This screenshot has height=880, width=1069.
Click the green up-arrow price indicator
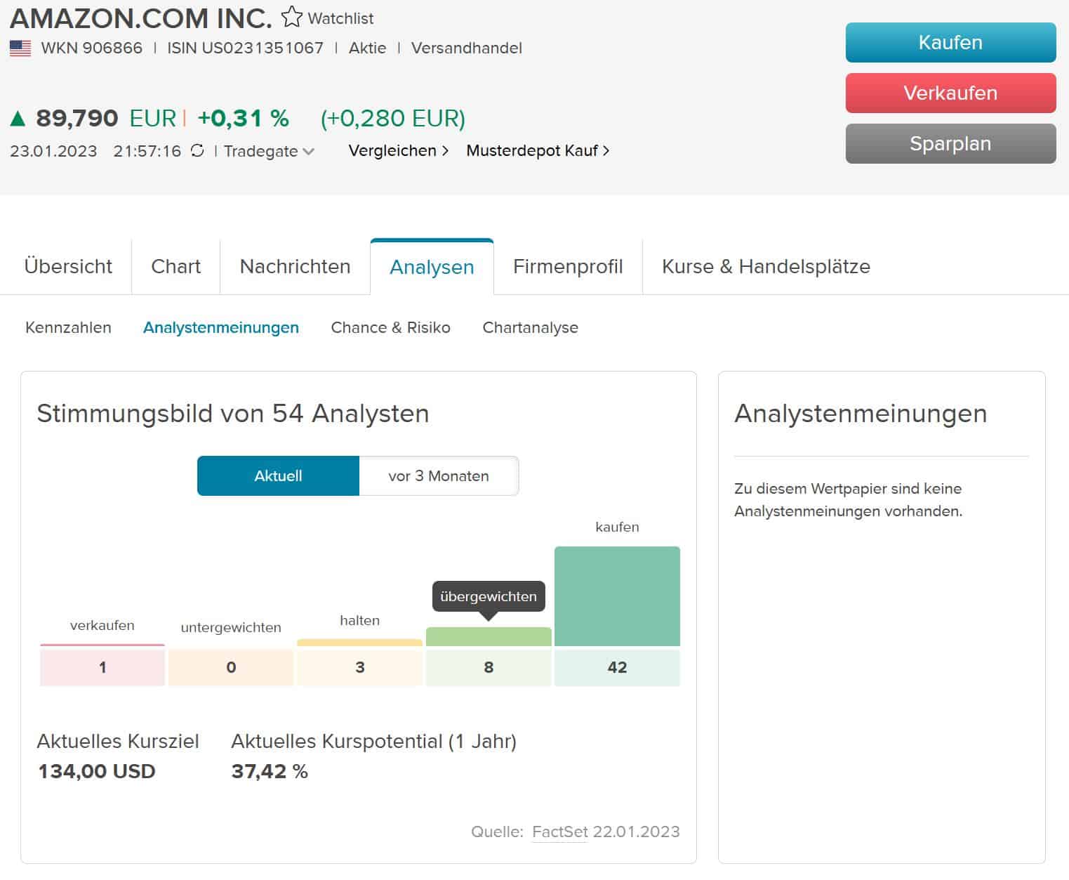coord(18,119)
